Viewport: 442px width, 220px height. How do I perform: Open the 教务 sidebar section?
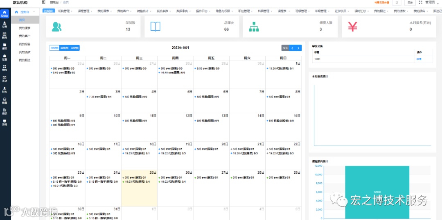(x=5, y=36)
